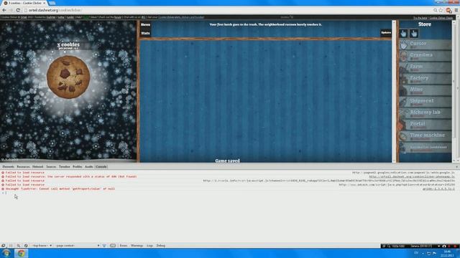Buy the second upgrade in the Store
Screen dimensions: 460x258
(414, 34)
